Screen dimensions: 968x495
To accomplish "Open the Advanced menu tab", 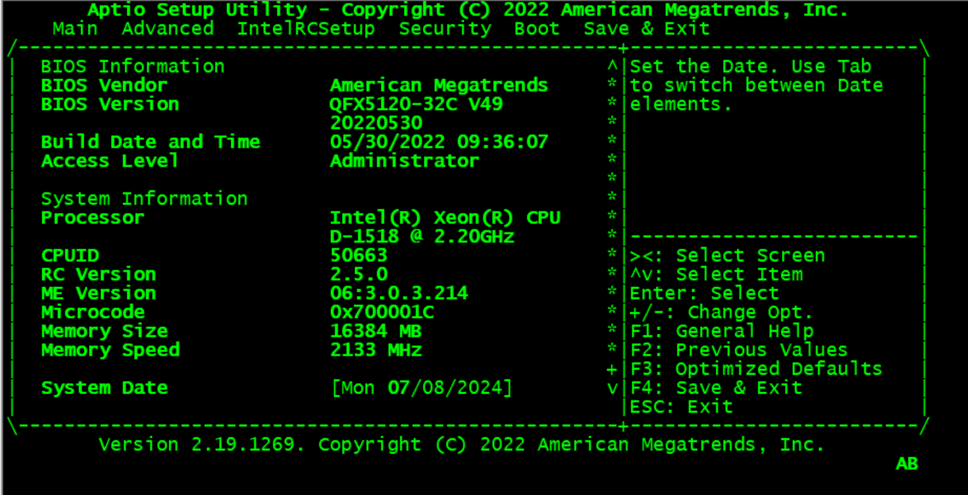I will (x=167, y=29).
